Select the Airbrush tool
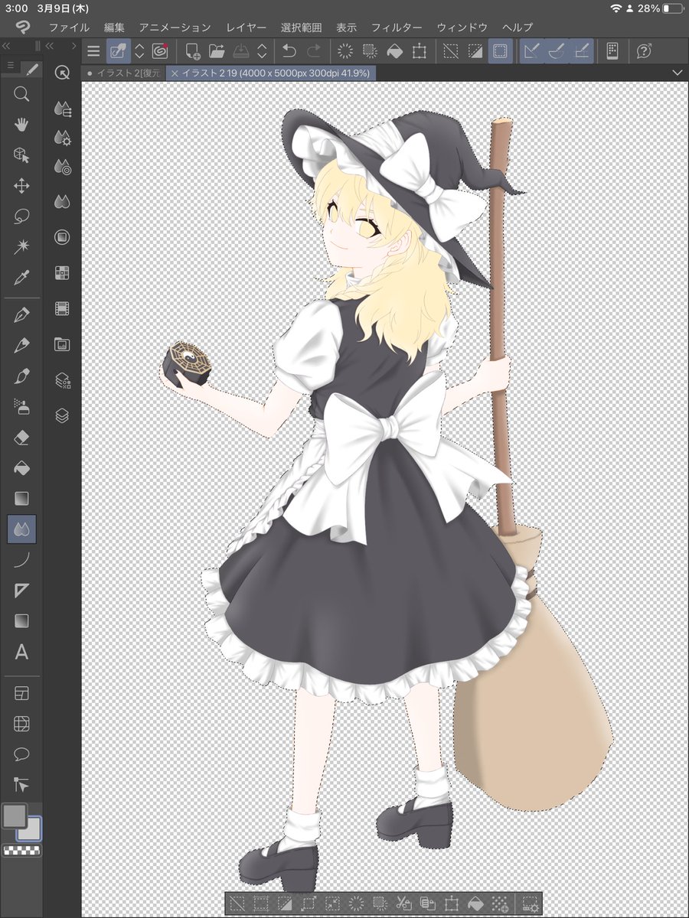 (21, 406)
